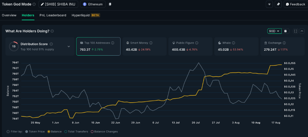Select the Public Figure card
This screenshot has width=308, height=137.
click(x=190, y=46)
